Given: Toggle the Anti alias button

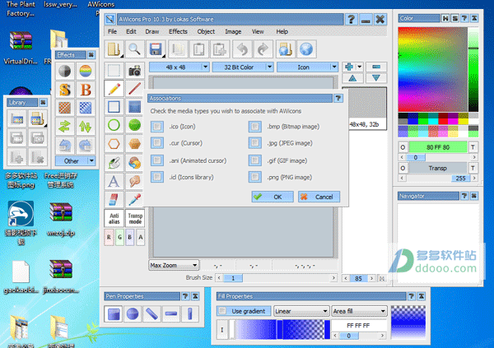Looking at the screenshot, I should (114, 218).
